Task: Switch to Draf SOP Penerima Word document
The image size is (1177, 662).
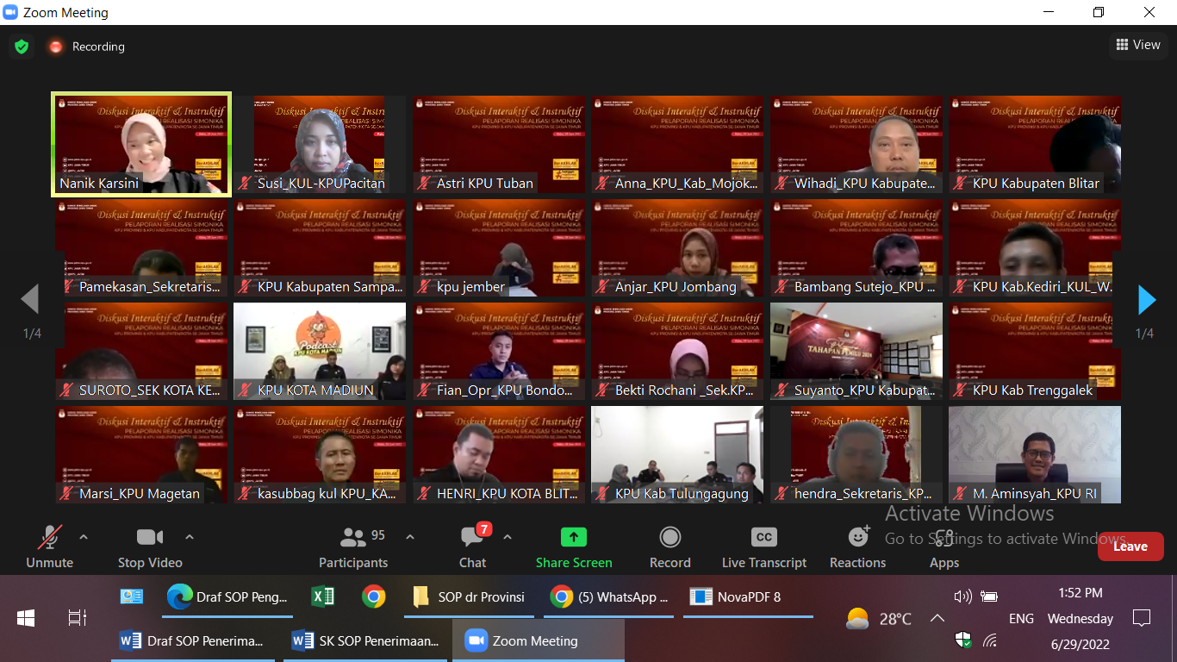Action: [192, 641]
